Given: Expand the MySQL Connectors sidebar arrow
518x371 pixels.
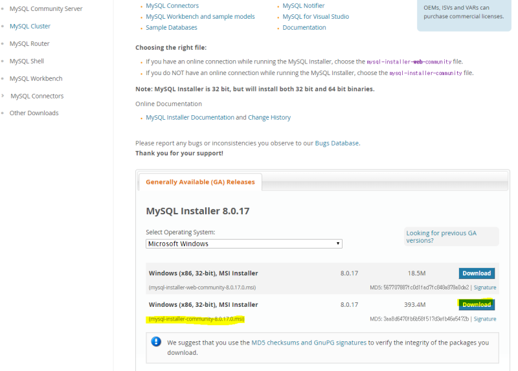Looking at the screenshot, I should (x=3, y=96).
